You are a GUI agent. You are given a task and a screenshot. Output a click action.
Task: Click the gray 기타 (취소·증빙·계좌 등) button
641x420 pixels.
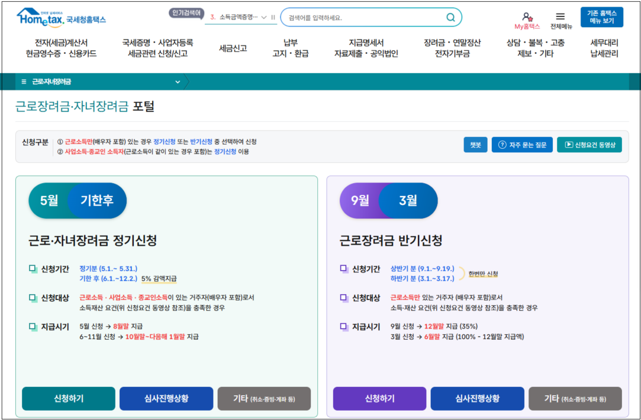click(x=264, y=398)
